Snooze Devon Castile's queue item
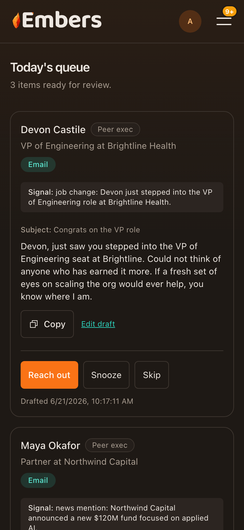The image size is (244, 530). [106, 375]
